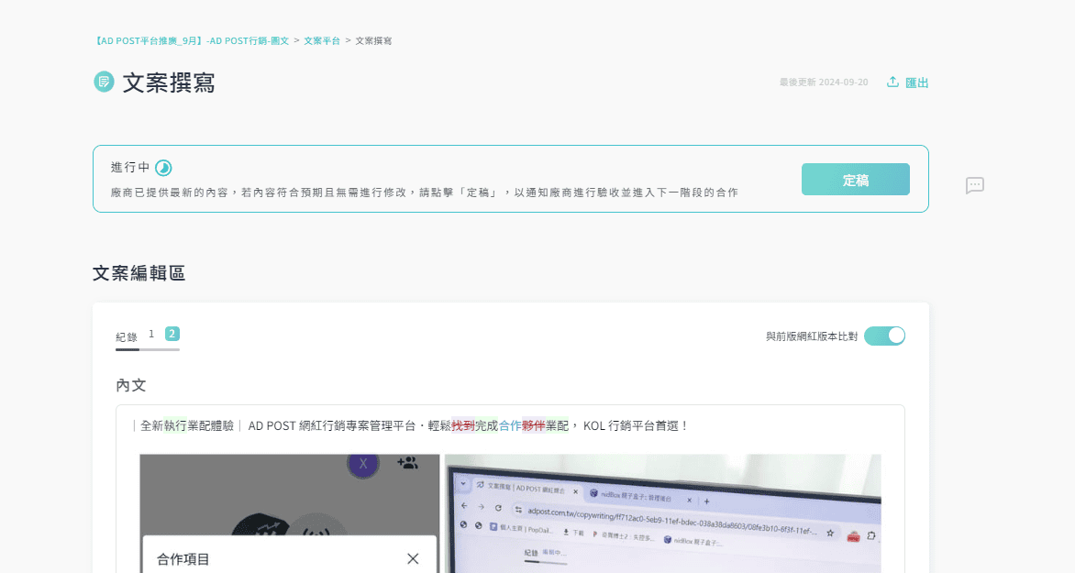Select record version 2 tab
The height and width of the screenshot is (573, 1075).
[x=172, y=334]
